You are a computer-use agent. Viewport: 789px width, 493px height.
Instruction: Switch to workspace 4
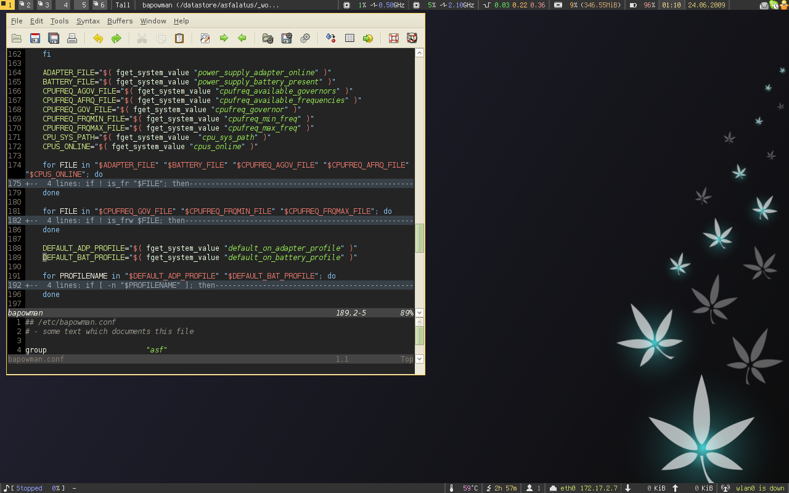(63, 5)
